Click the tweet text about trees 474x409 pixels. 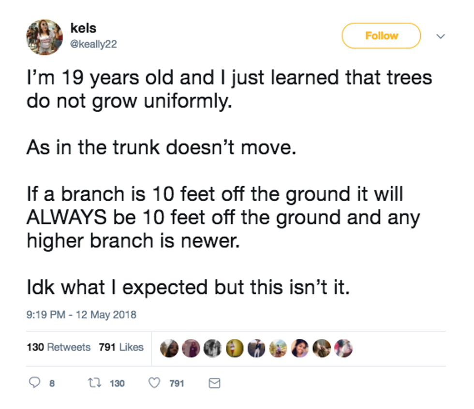pyautogui.click(x=230, y=182)
